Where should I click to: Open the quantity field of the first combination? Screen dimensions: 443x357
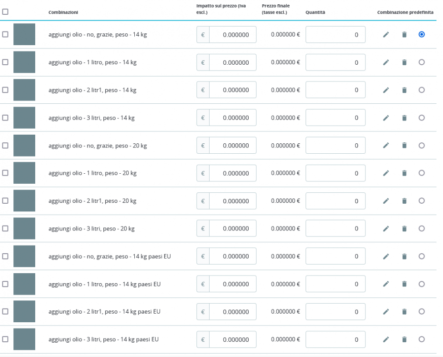[x=335, y=34]
